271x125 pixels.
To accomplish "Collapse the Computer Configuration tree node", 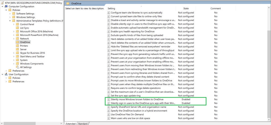I will tap(3, 6).
